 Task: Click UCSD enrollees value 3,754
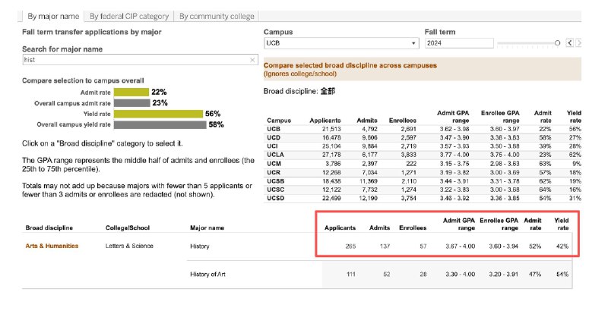pyautogui.click(x=408, y=198)
